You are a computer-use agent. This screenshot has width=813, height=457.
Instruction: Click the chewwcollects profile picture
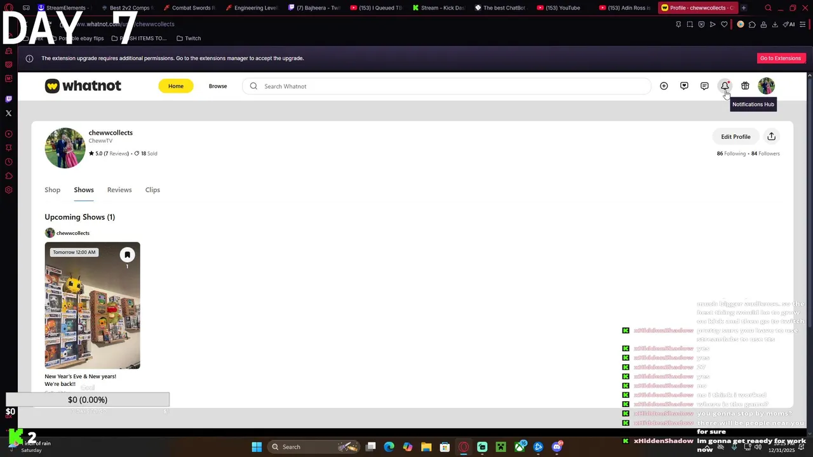[x=65, y=148]
